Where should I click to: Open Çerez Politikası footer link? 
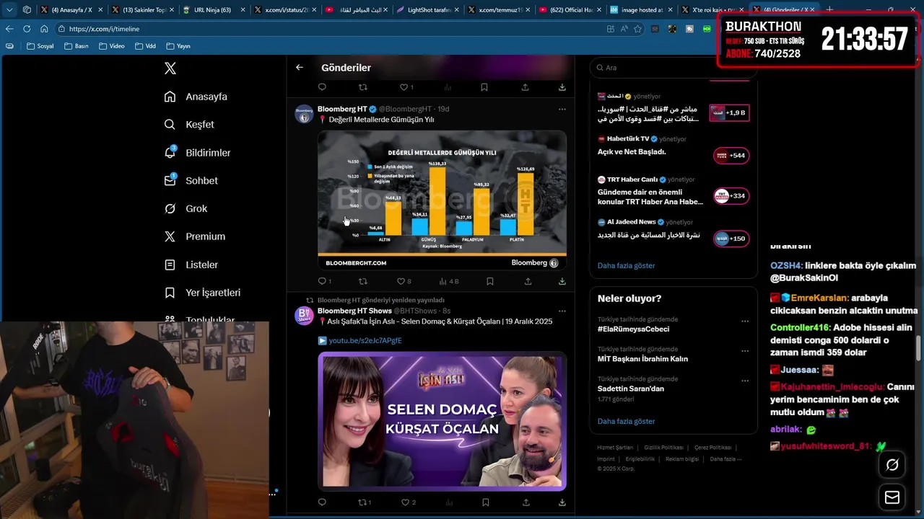point(712,448)
